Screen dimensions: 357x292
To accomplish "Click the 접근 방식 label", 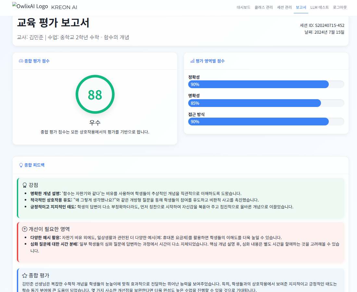I will [196, 114].
